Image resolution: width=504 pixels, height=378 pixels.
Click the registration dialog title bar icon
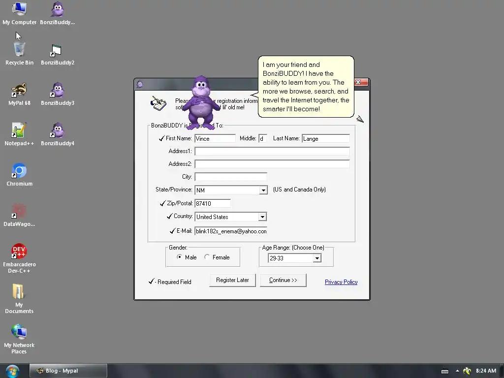coord(140,84)
